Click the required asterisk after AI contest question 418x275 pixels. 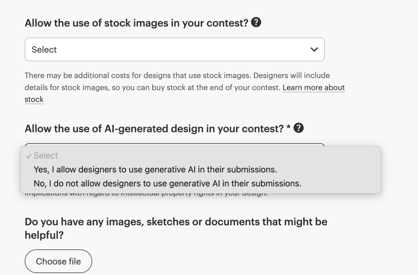[x=288, y=127]
